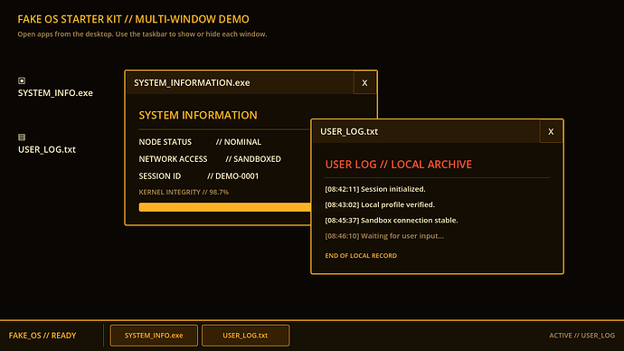Image resolution: width=624 pixels, height=351 pixels.
Task: Click the SYSTEM INFORMATION heading
Action: click(198, 115)
